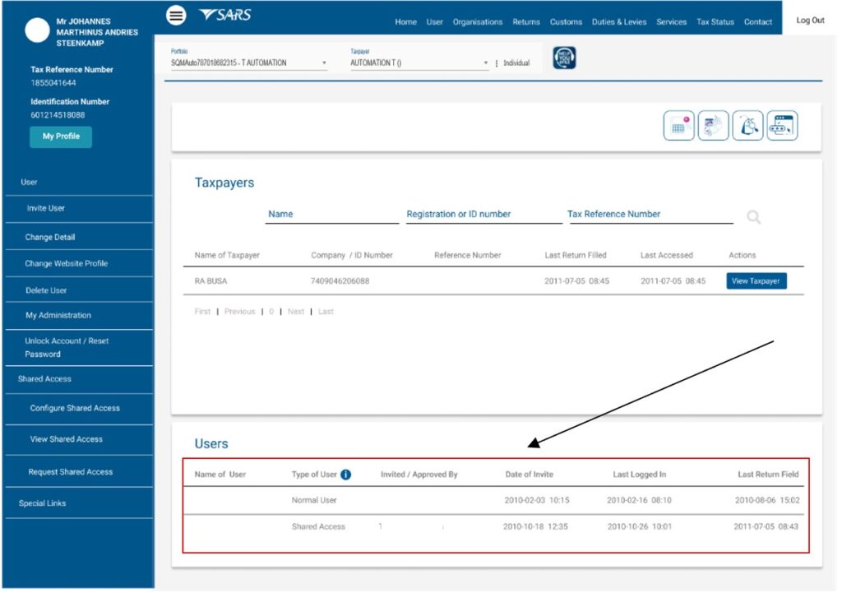The height and width of the screenshot is (593, 842).
Task: Select Tax Status in the navigation bar
Action: tap(715, 22)
